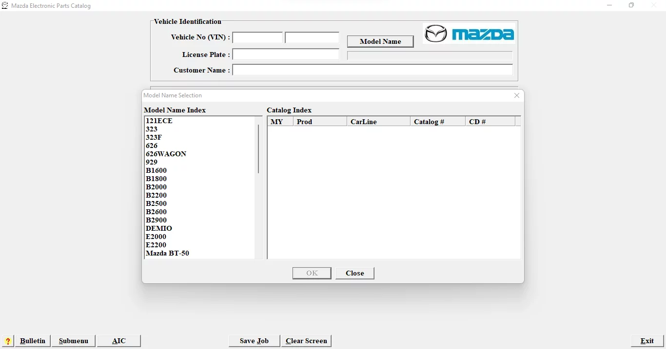Screen dimensions: 666x349
Task: Click the yellow question mark help icon
Action: (x=8, y=341)
